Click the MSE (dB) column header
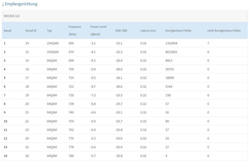The width and height of the screenshot is (249, 161). [x=121, y=30]
